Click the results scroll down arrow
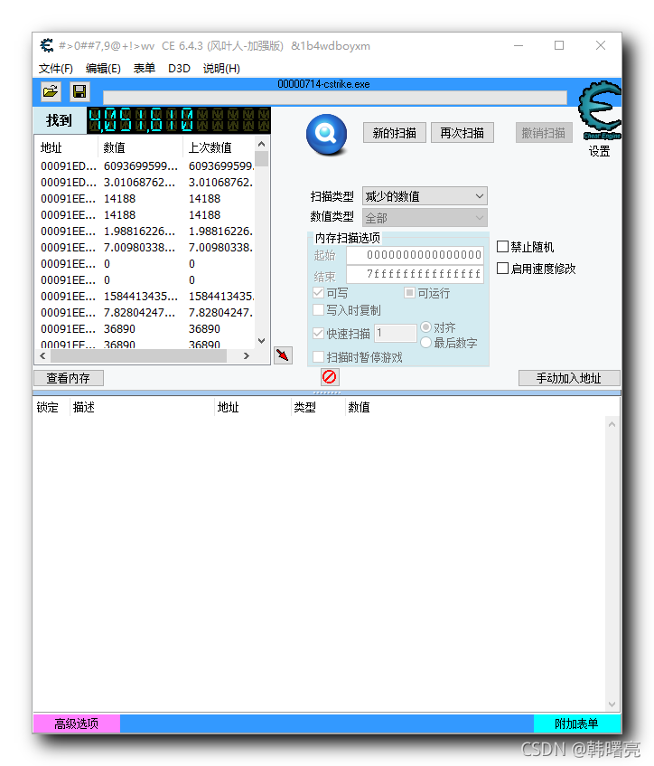654x766 pixels. coord(262,341)
